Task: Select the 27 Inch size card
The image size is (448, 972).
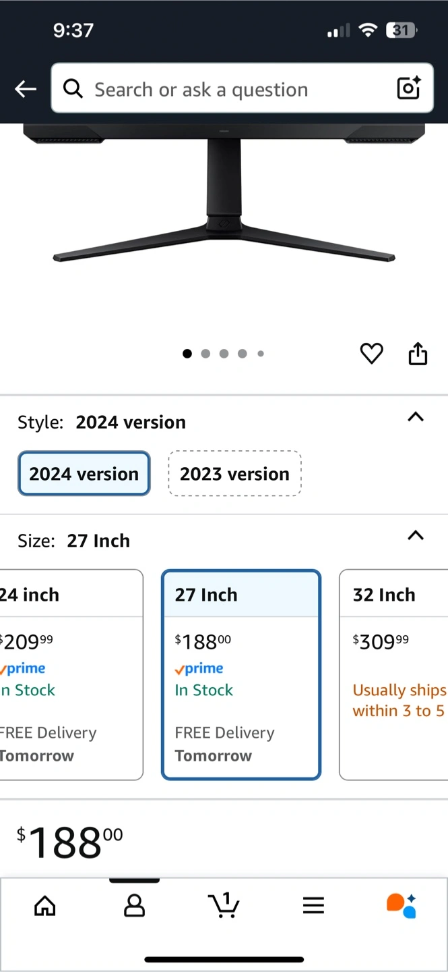Action: tap(241, 674)
